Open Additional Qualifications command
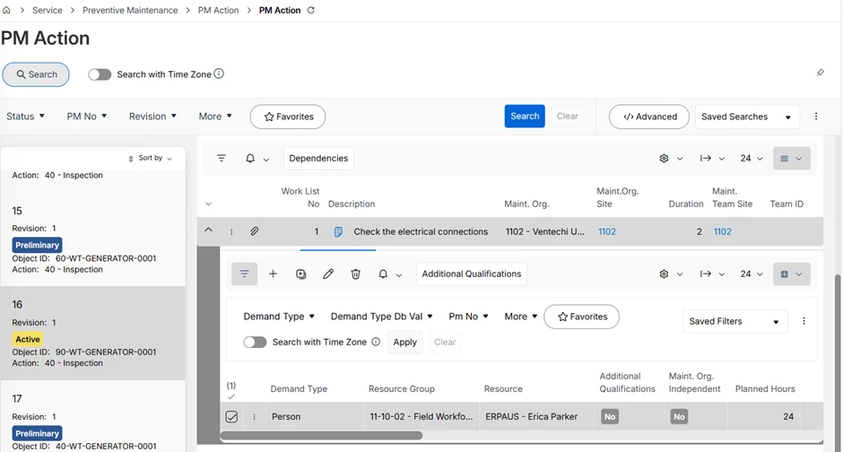This screenshot has width=843, height=452. point(472,274)
